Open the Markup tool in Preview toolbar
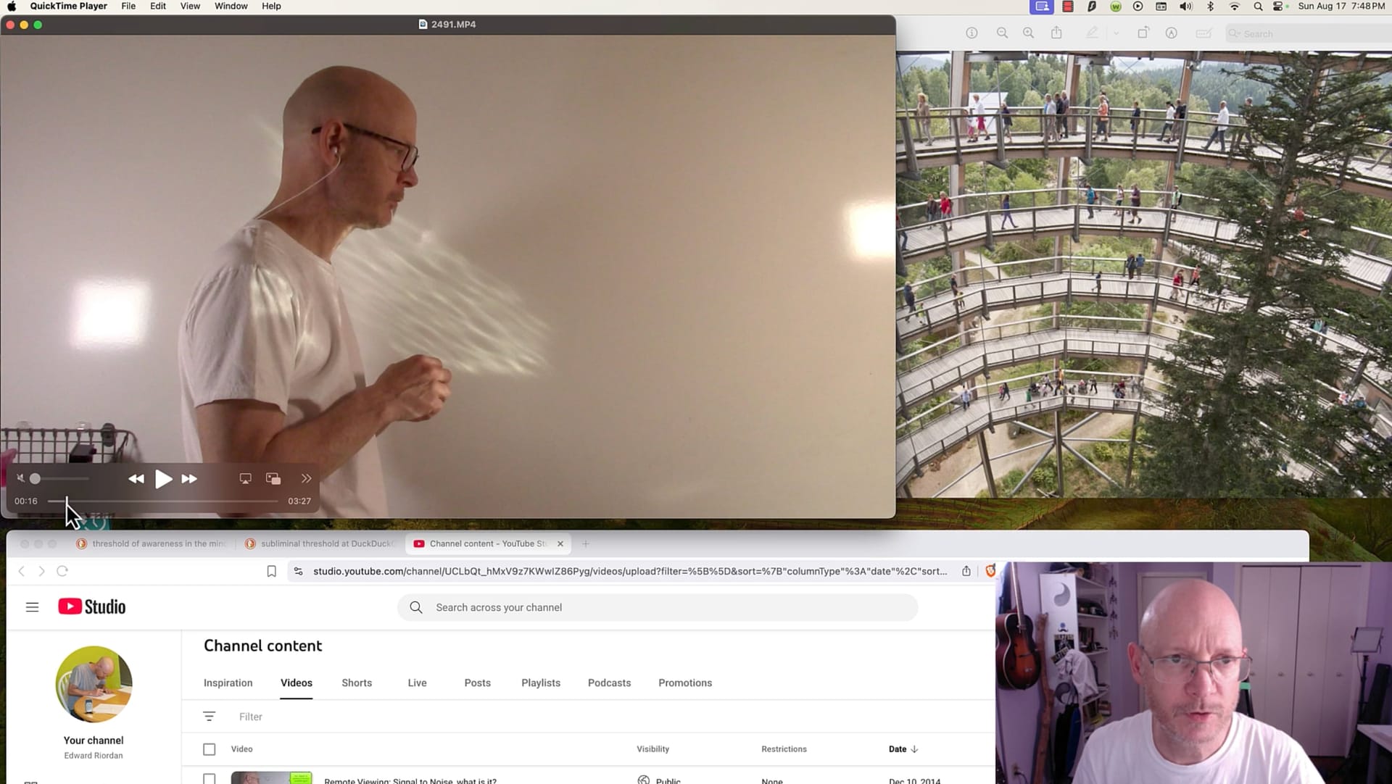Screen dimensions: 1392x784 (x=1171, y=33)
